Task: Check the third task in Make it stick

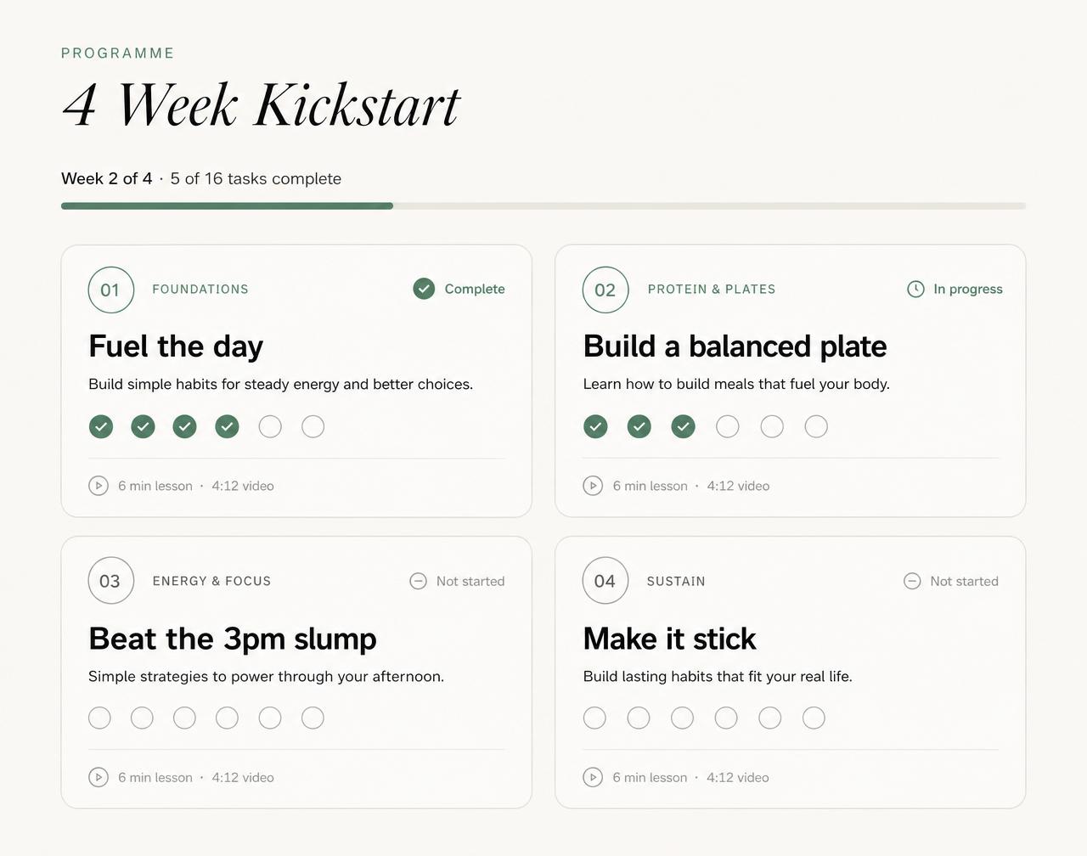Action: click(x=682, y=718)
